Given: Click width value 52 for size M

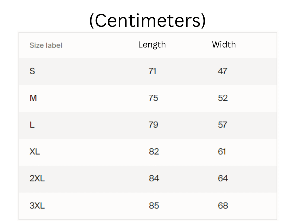Looking at the screenshot, I should (x=223, y=98).
